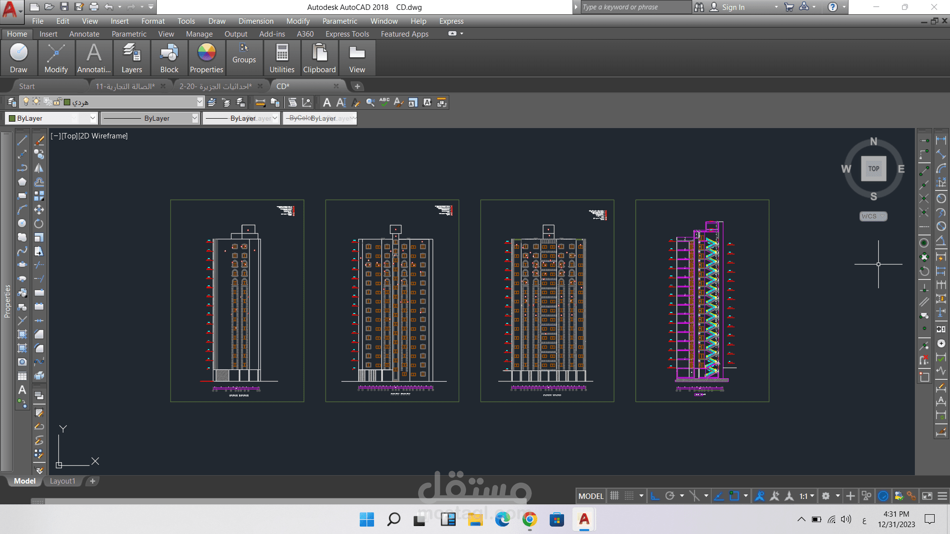The width and height of the screenshot is (950, 534).
Task: Click the green layer color swatch
Action: tap(67, 102)
